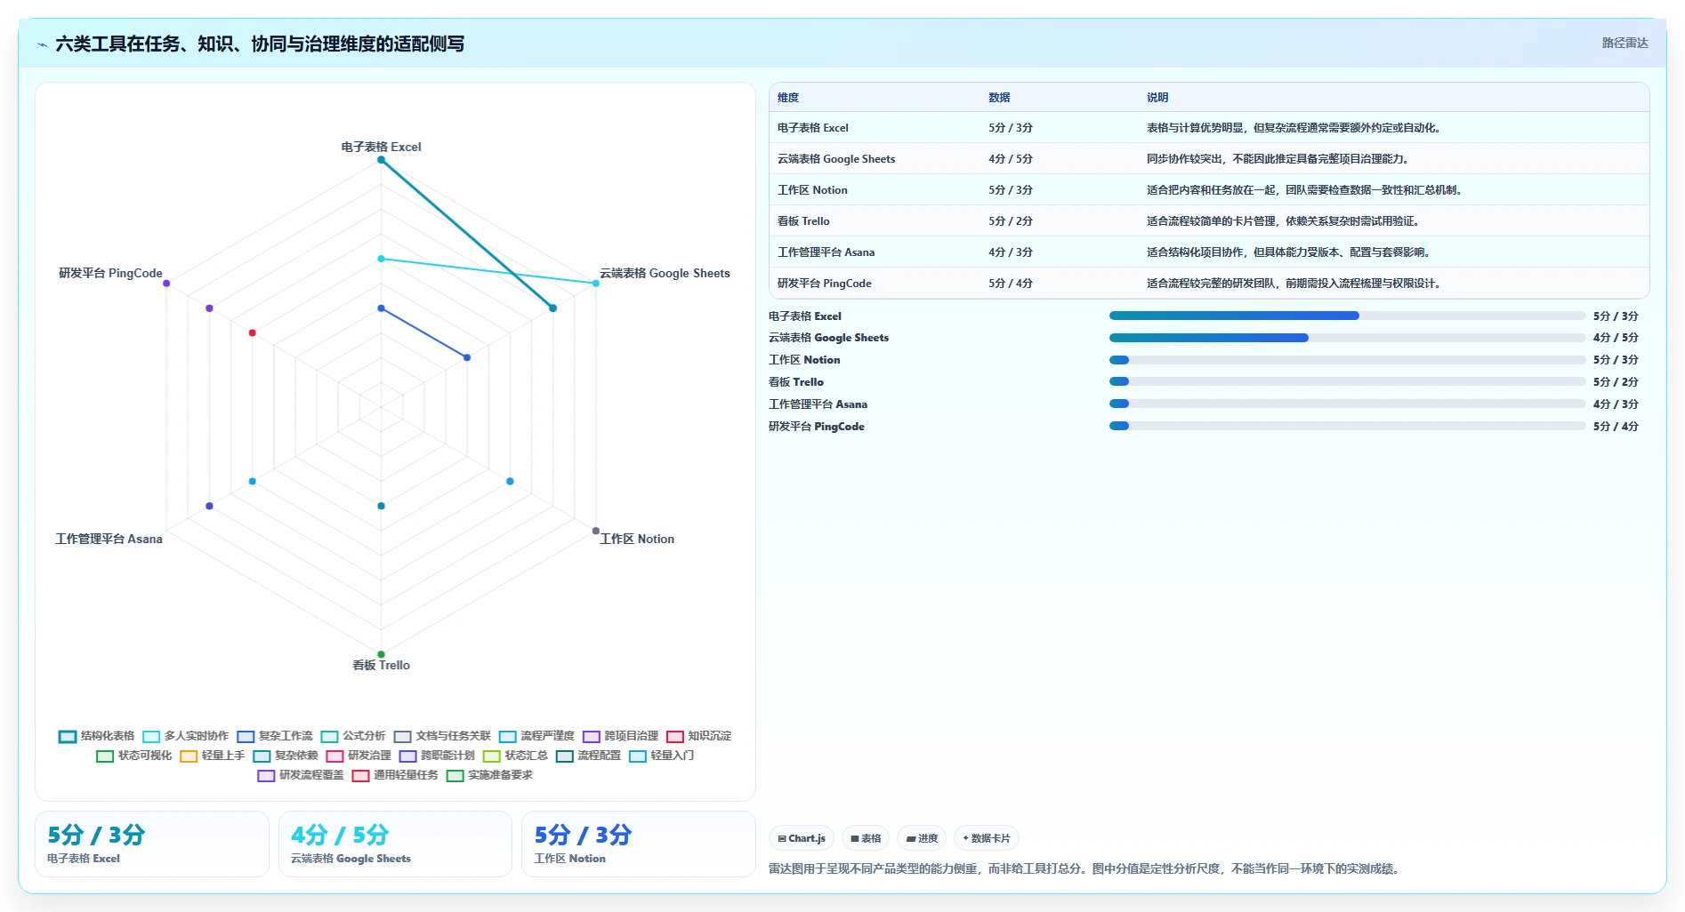Click the 电子表格 Excel progress bar
Screen dimensions: 1685x912
[x=1347, y=316]
